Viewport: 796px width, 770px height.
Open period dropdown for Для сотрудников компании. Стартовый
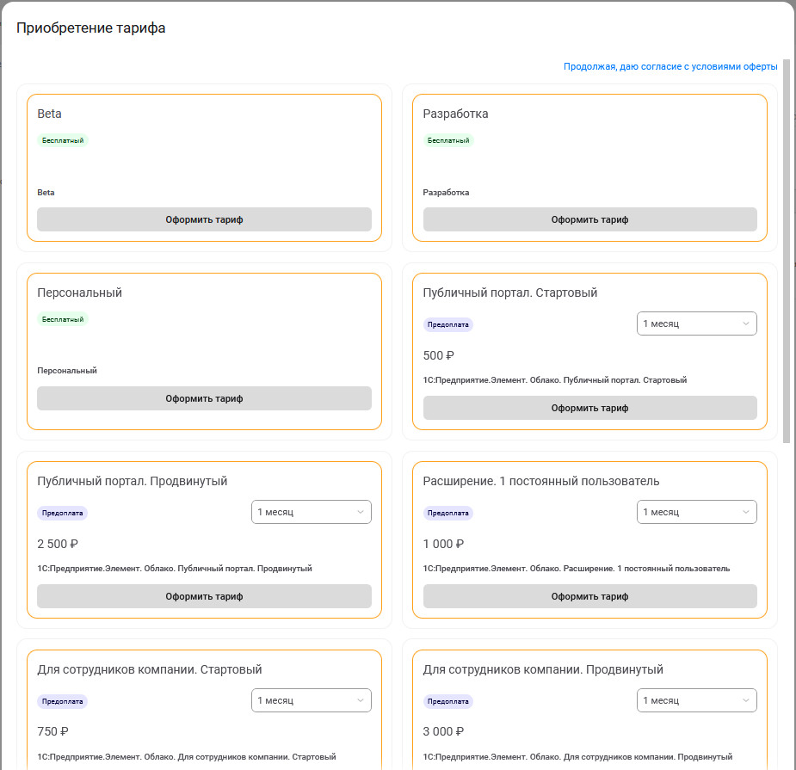pyautogui.click(x=312, y=700)
